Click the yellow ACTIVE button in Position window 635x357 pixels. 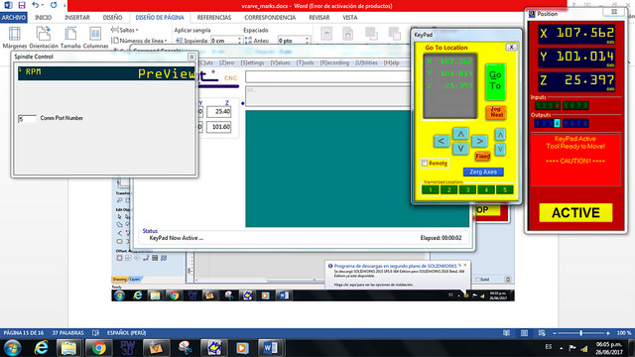tap(575, 212)
